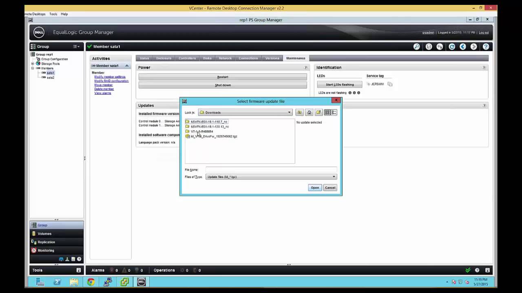This screenshot has width=522, height=293.
Task: Click the help icon in bottom status bar
Action: click(x=477, y=270)
